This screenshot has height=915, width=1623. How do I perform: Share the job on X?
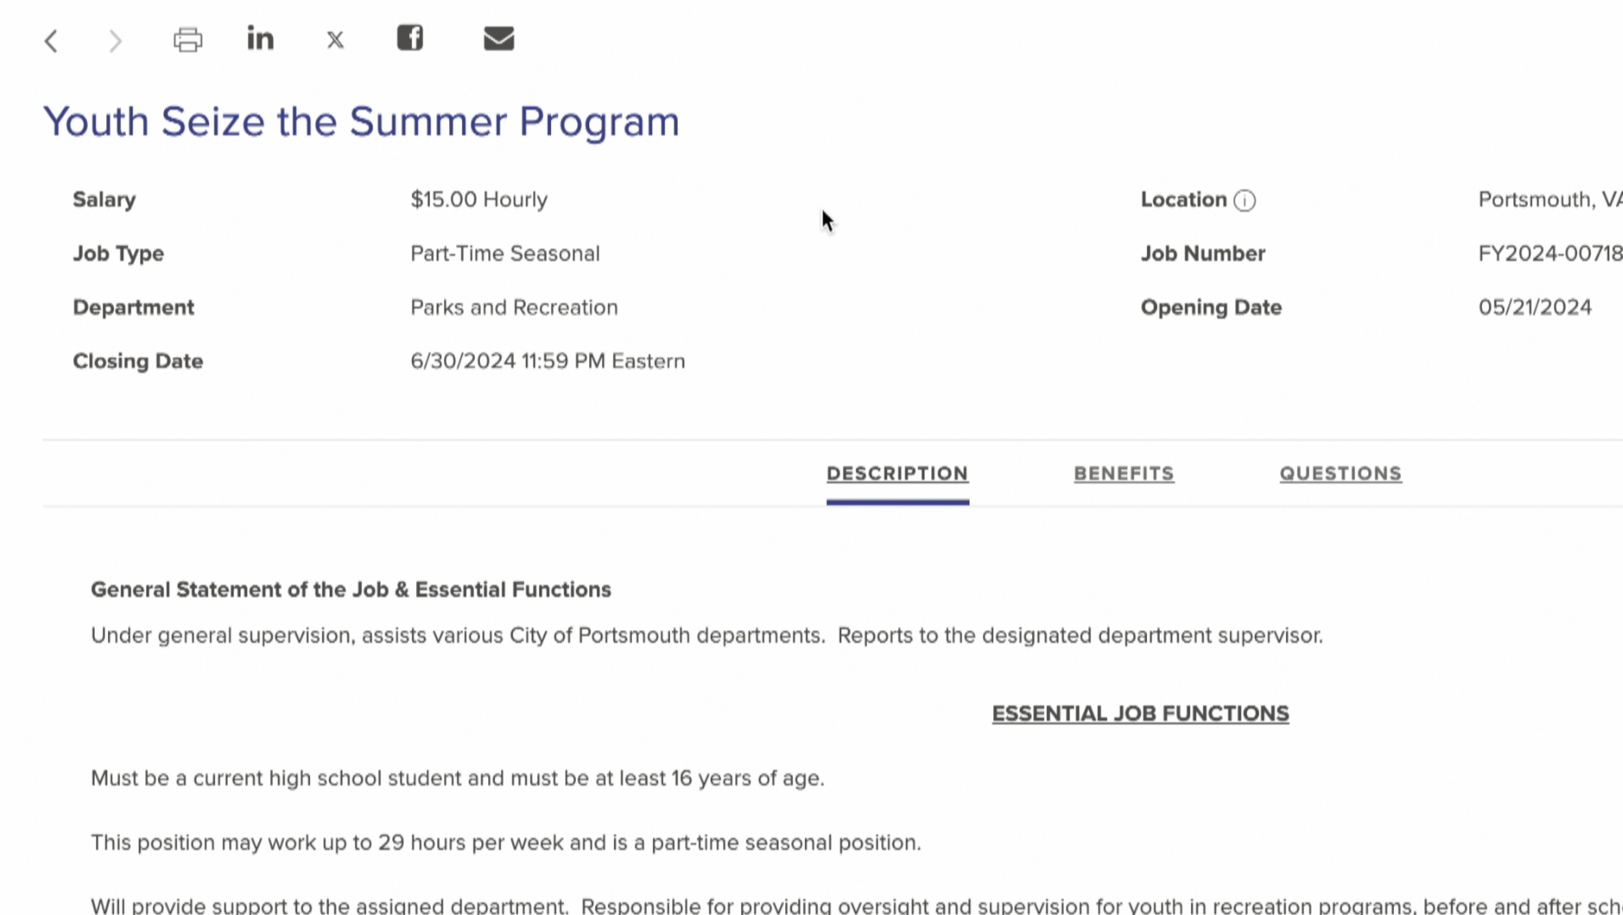tap(335, 40)
